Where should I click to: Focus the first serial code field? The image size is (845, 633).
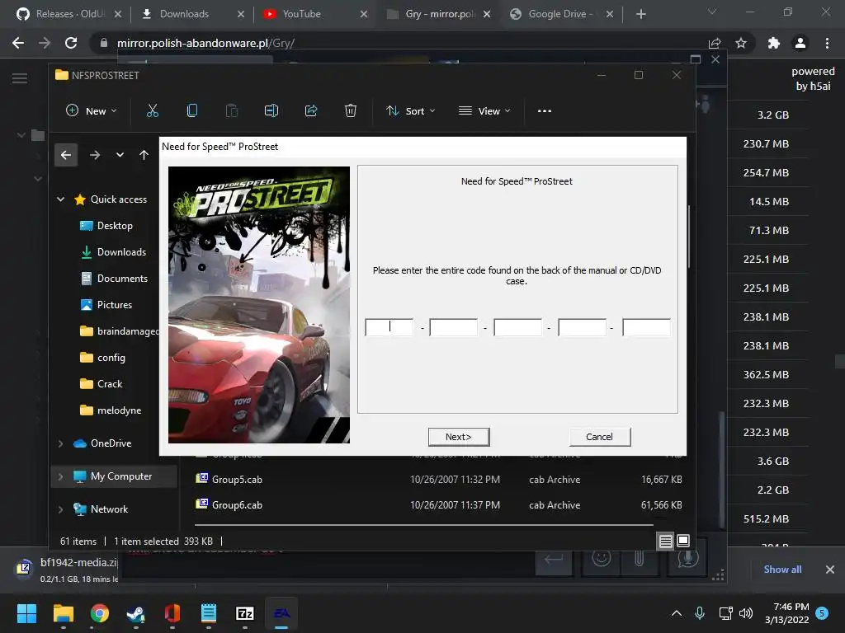point(389,326)
